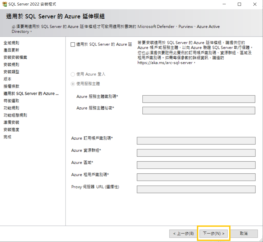Go back with 上一步(B) button

[183, 233]
